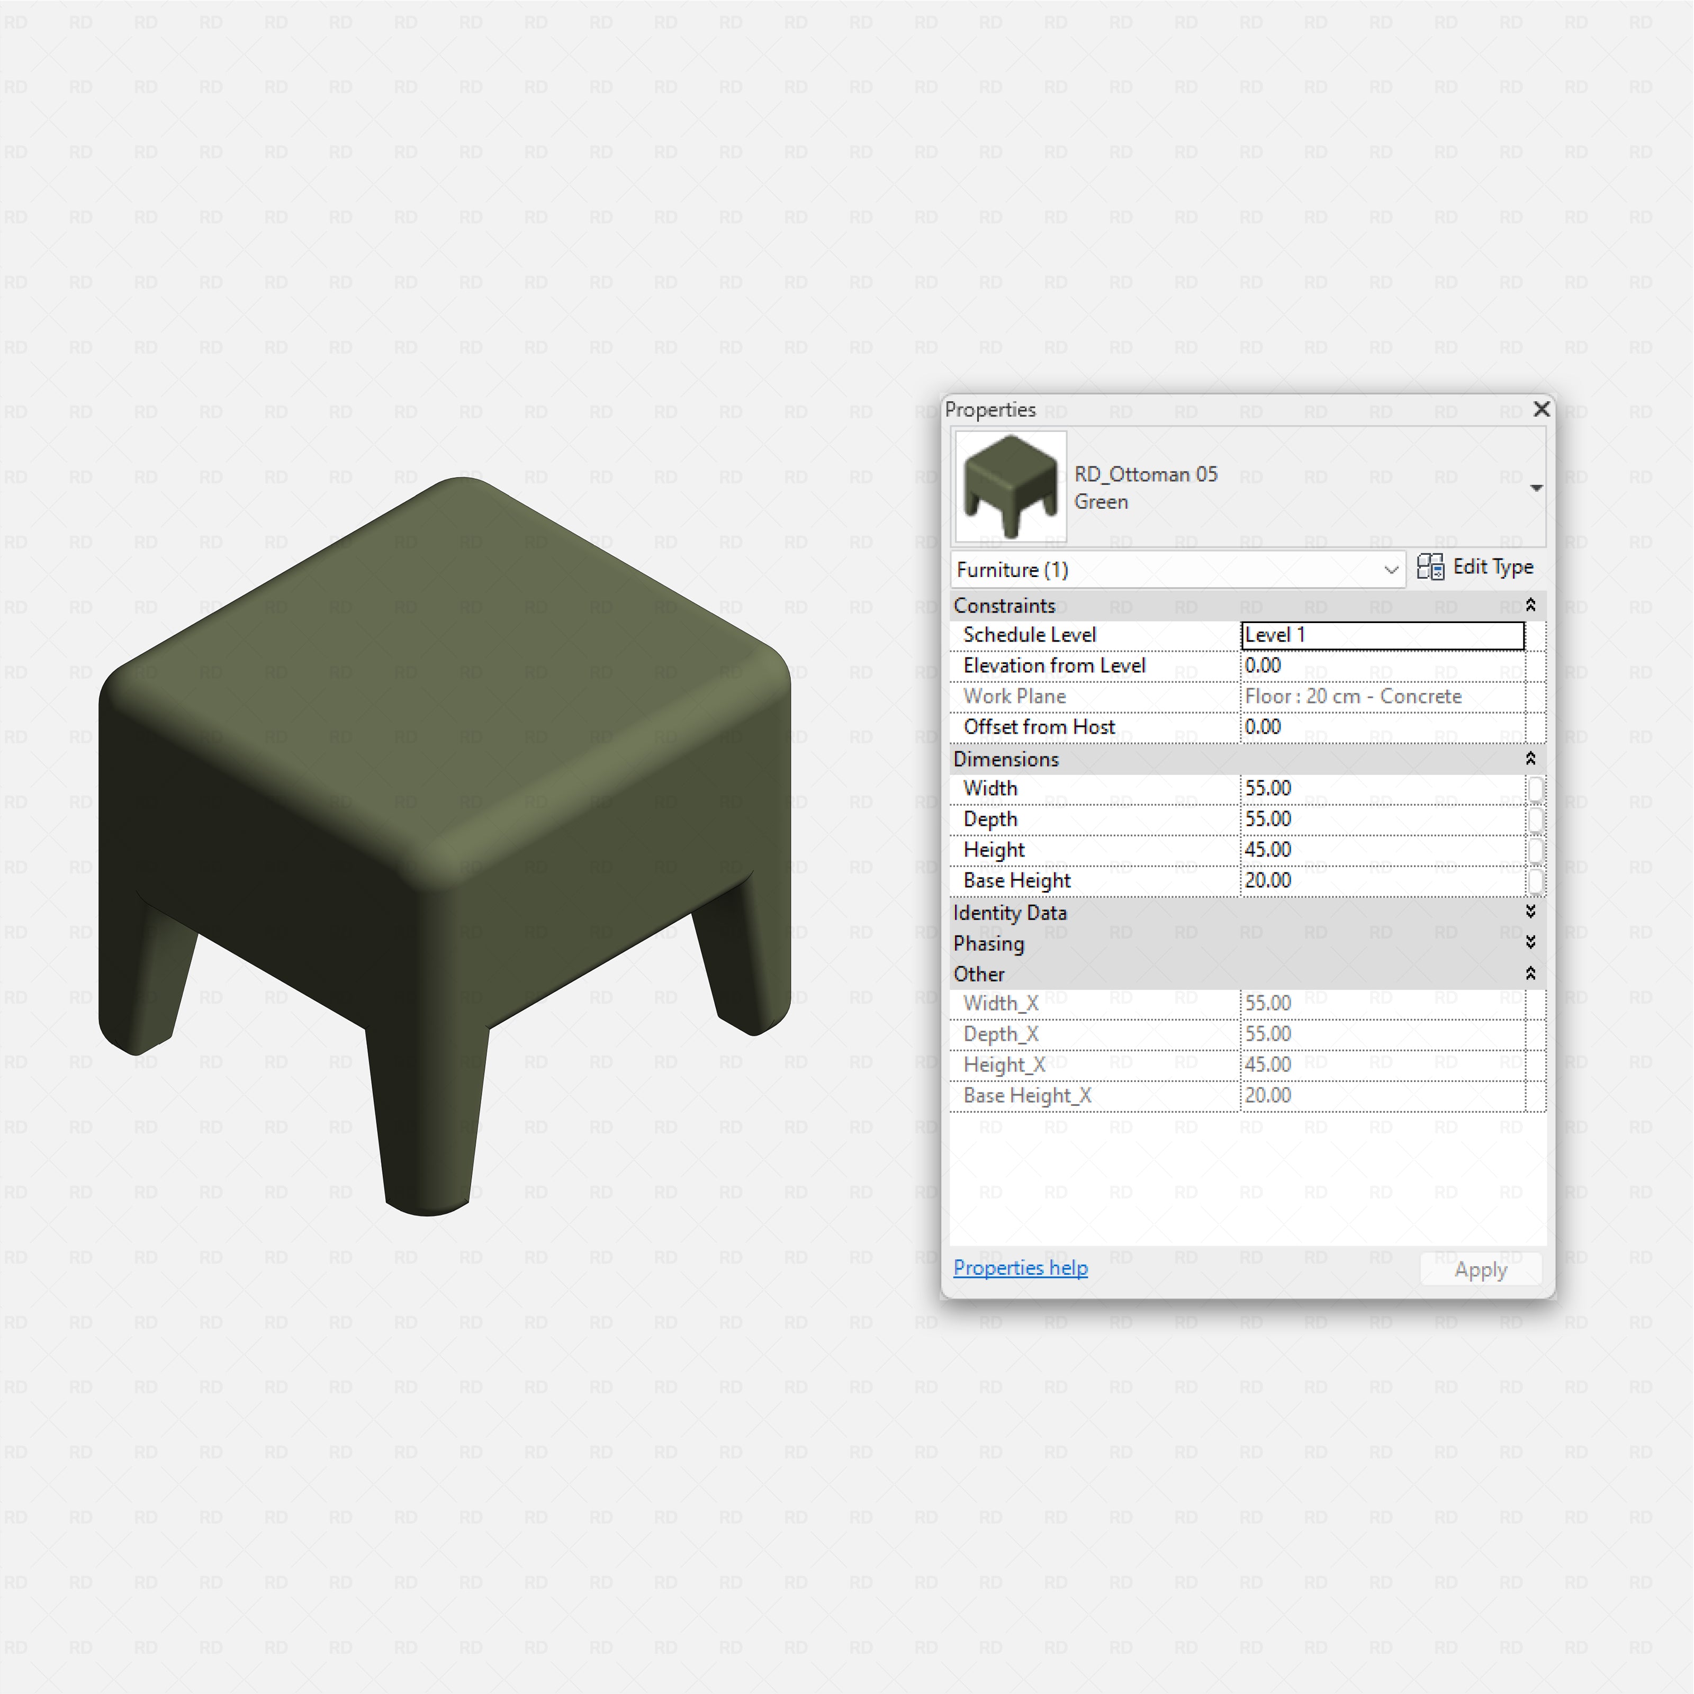The width and height of the screenshot is (1694, 1694).
Task: Open the Furniture (1) filter dropdown
Action: click(1392, 569)
